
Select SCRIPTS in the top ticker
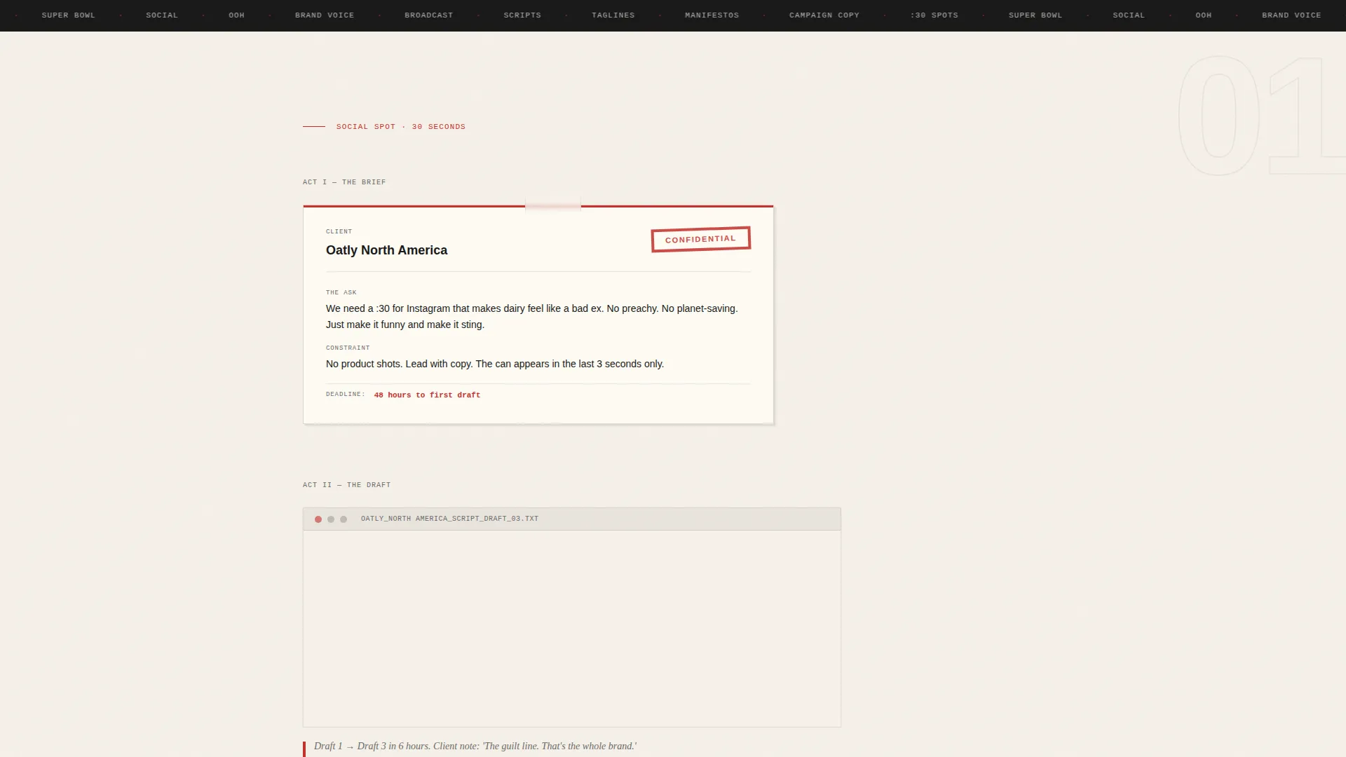[522, 15]
